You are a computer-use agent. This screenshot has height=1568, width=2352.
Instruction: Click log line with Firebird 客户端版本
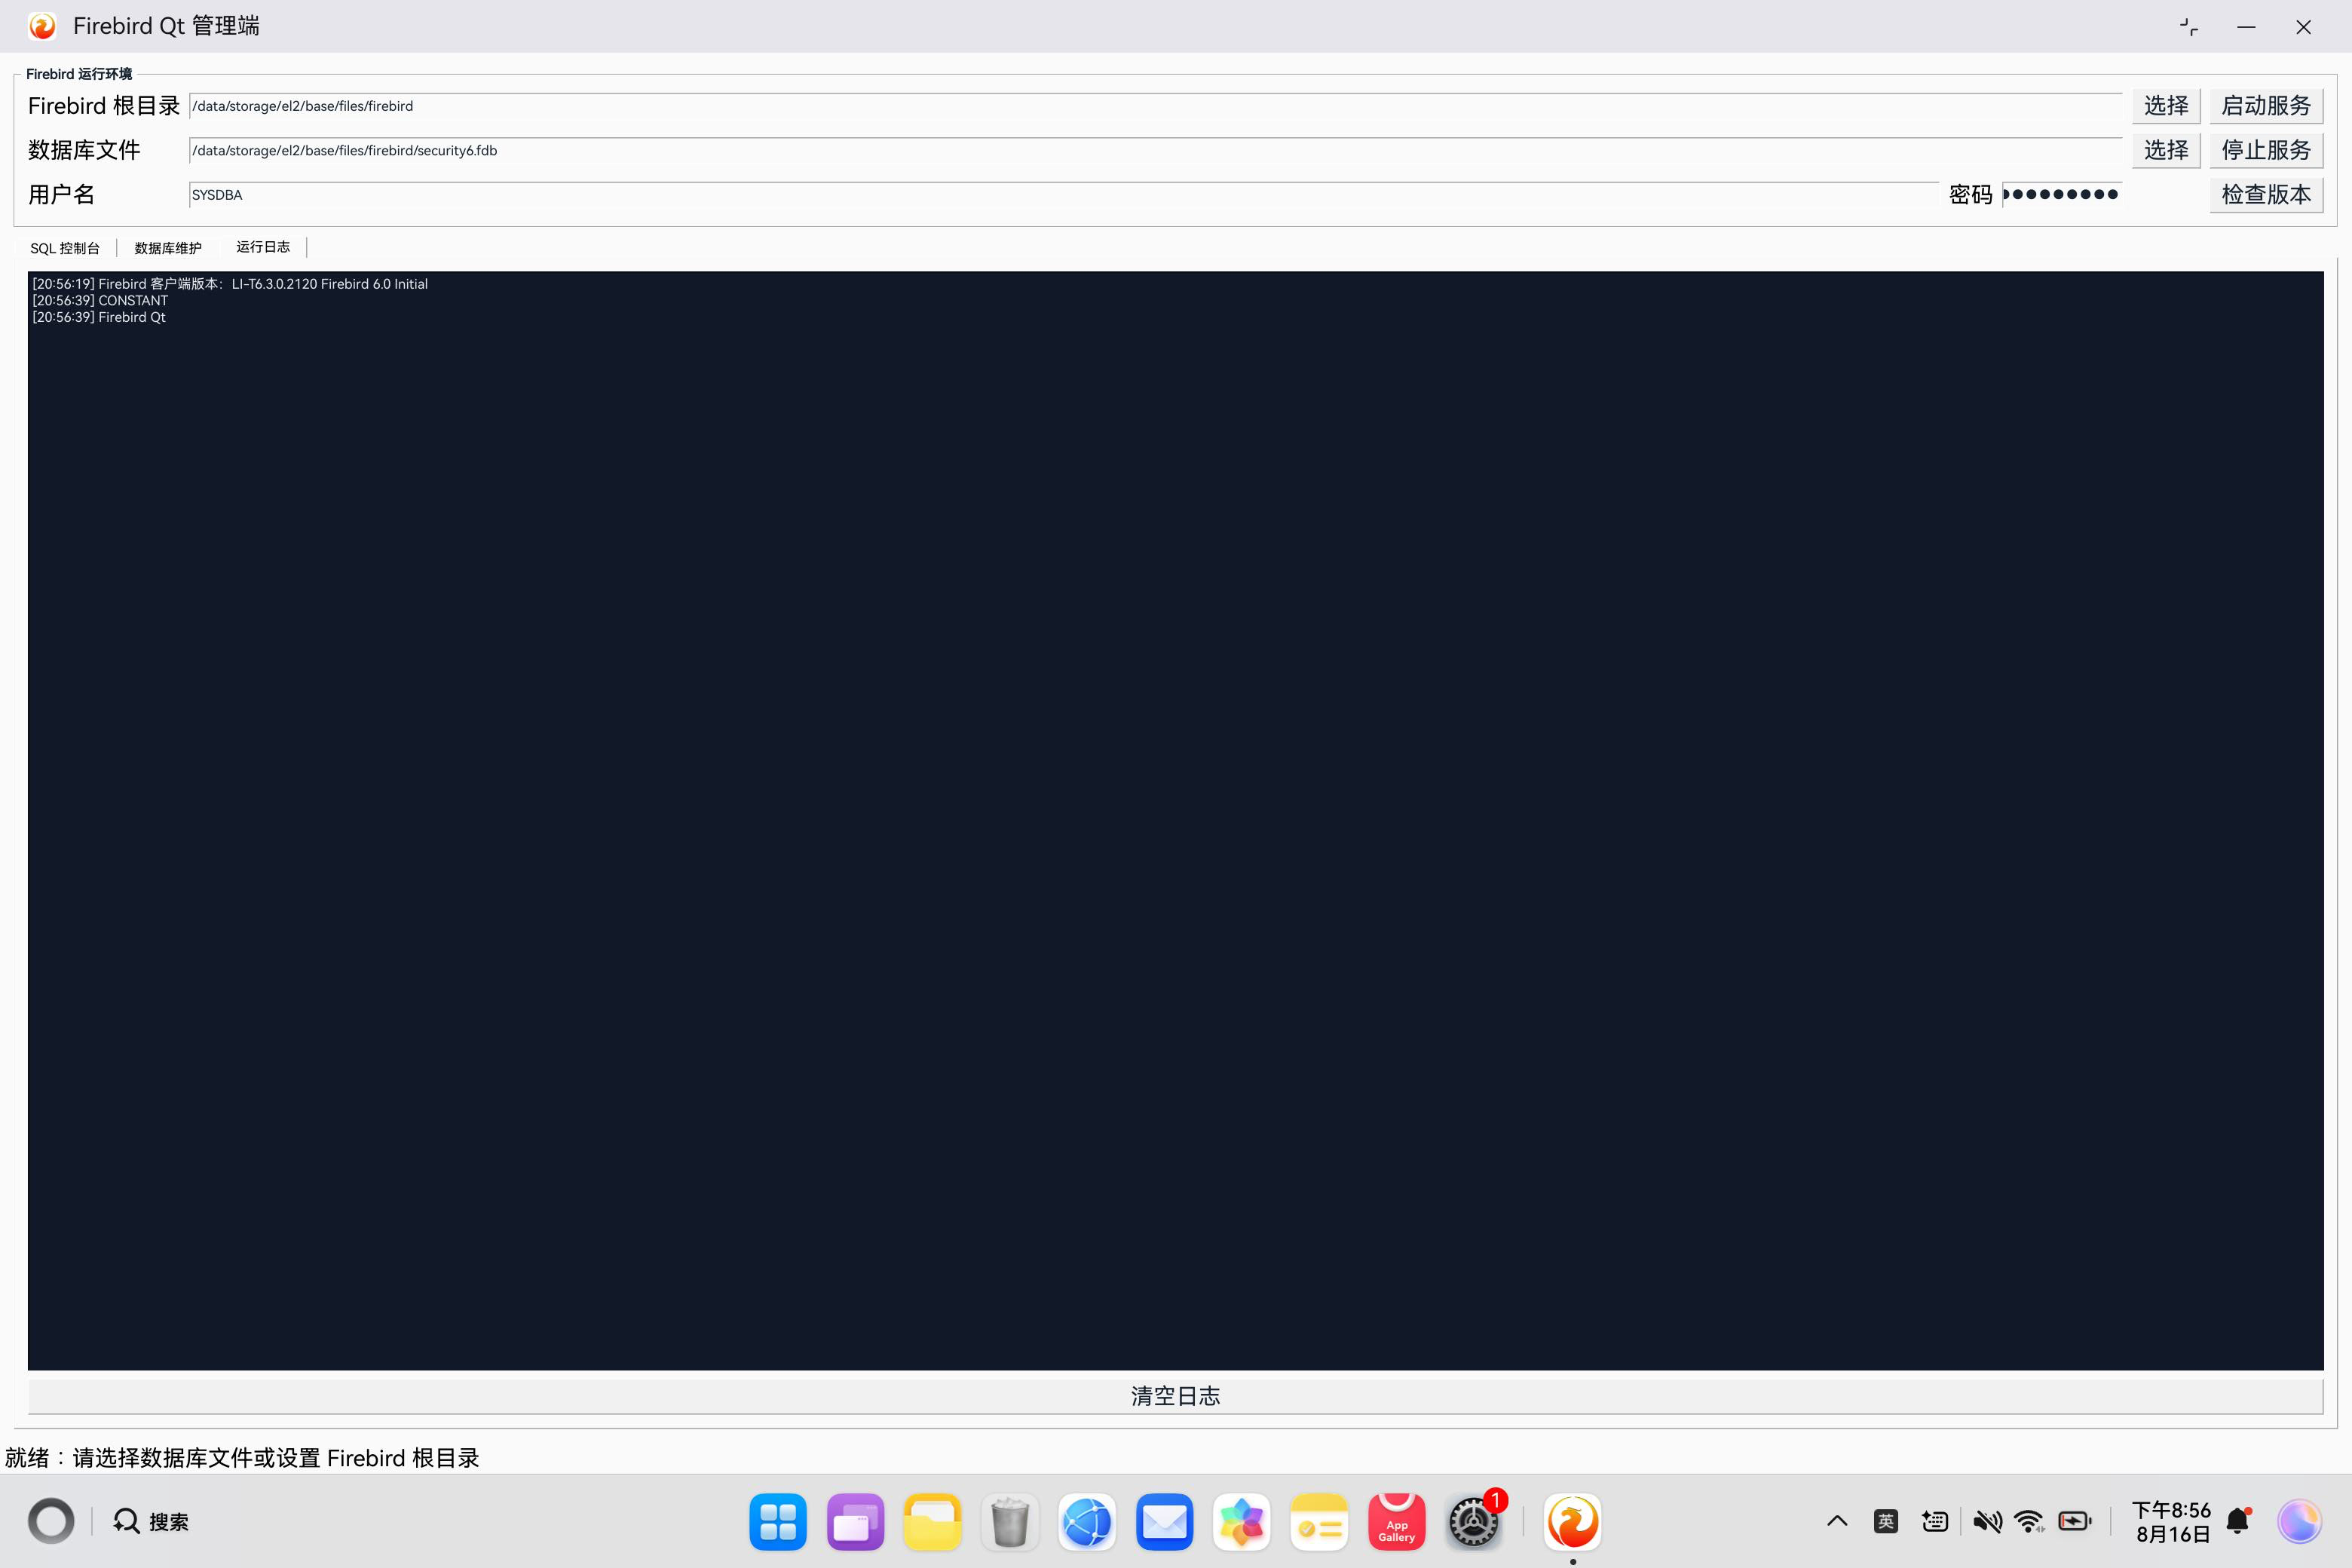point(230,284)
